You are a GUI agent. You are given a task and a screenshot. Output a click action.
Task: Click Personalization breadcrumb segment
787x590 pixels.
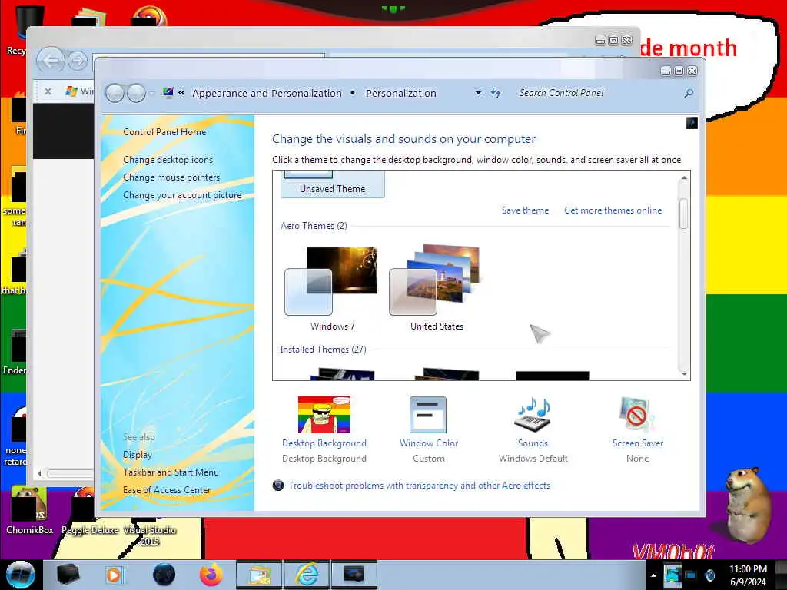(400, 93)
